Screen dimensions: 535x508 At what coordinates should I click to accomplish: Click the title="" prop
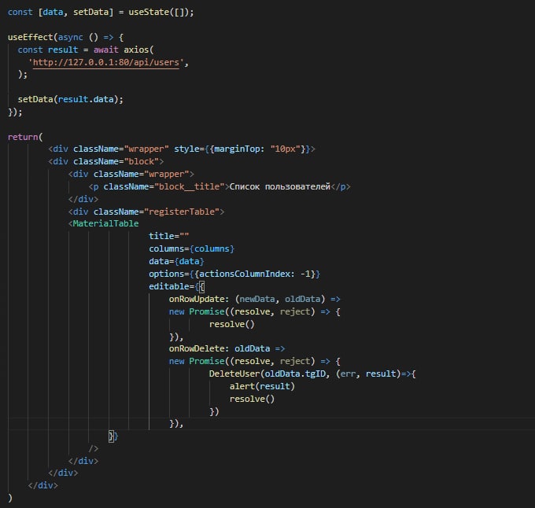pyautogui.click(x=169, y=236)
